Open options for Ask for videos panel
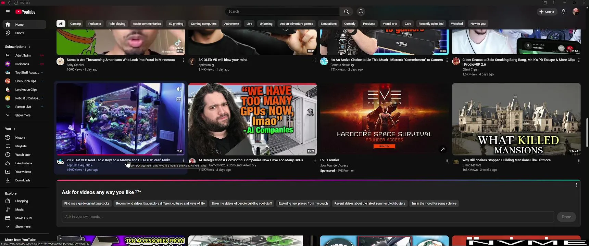 click(x=577, y=185)
